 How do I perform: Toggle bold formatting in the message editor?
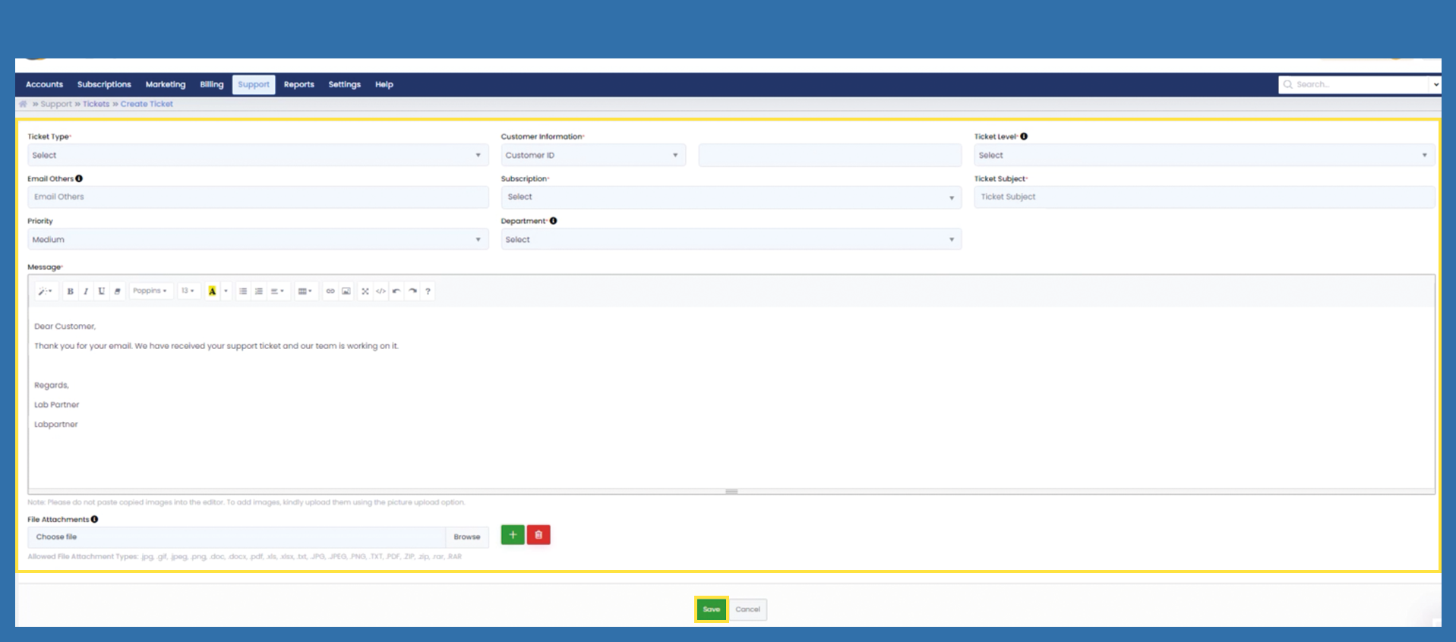71,291
